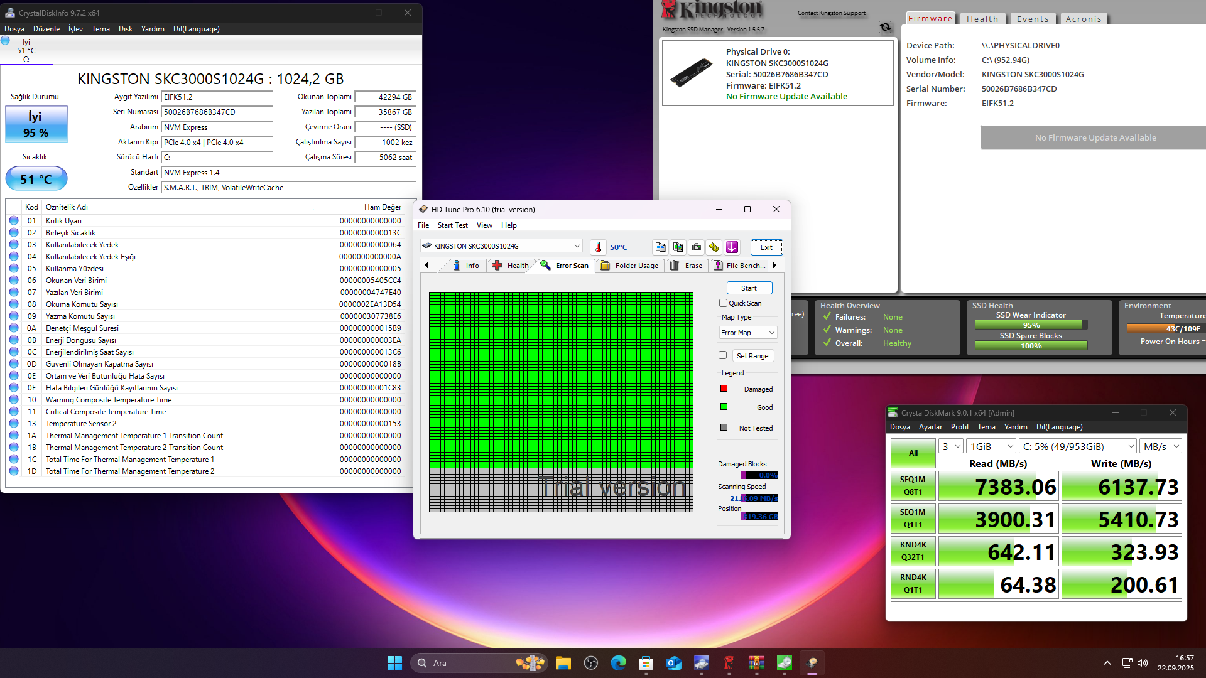
Task: Click the İyi 95% health status button
Action: [36, 124]
